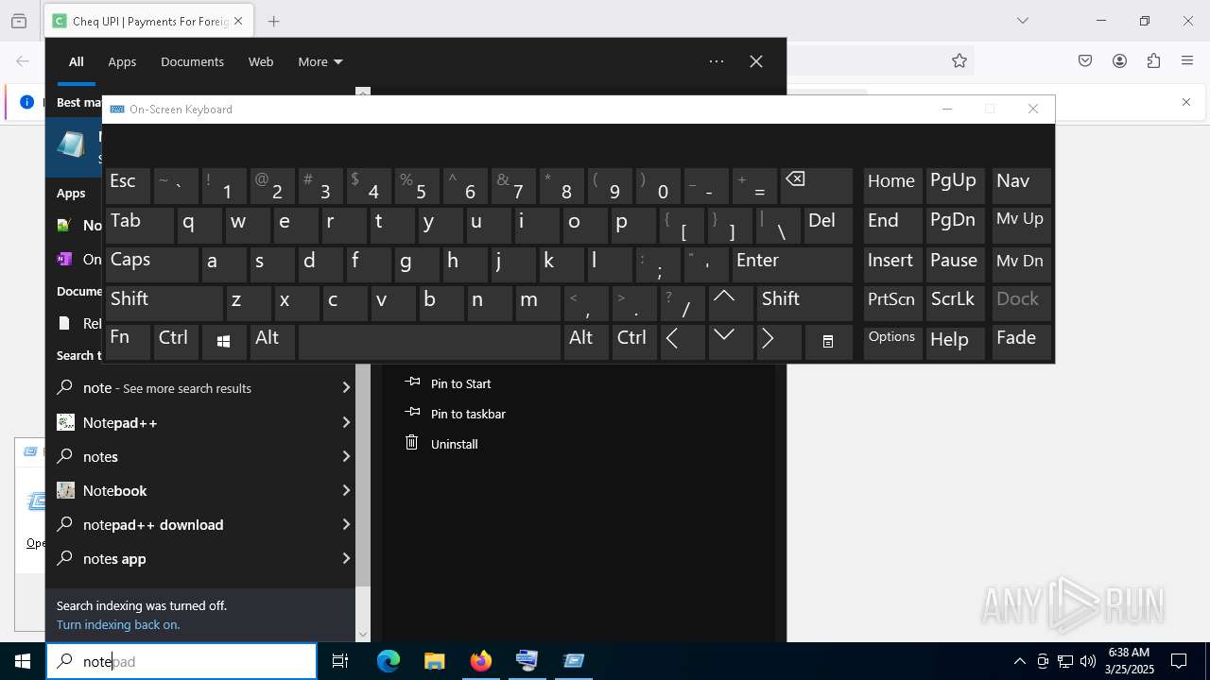Toggle the right Ctrl key
1210x680 pixels.
pyautogui.click(x=634, y=342)
